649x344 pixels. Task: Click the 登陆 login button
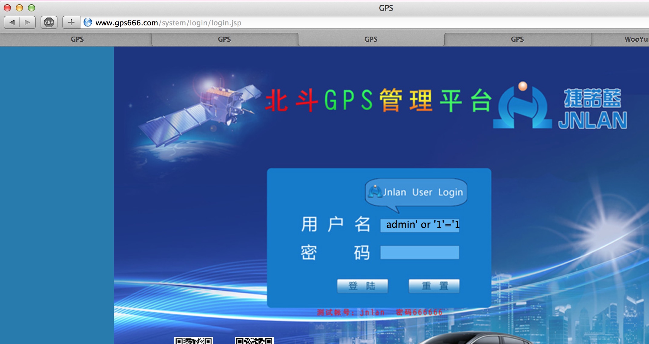[362, 286]
